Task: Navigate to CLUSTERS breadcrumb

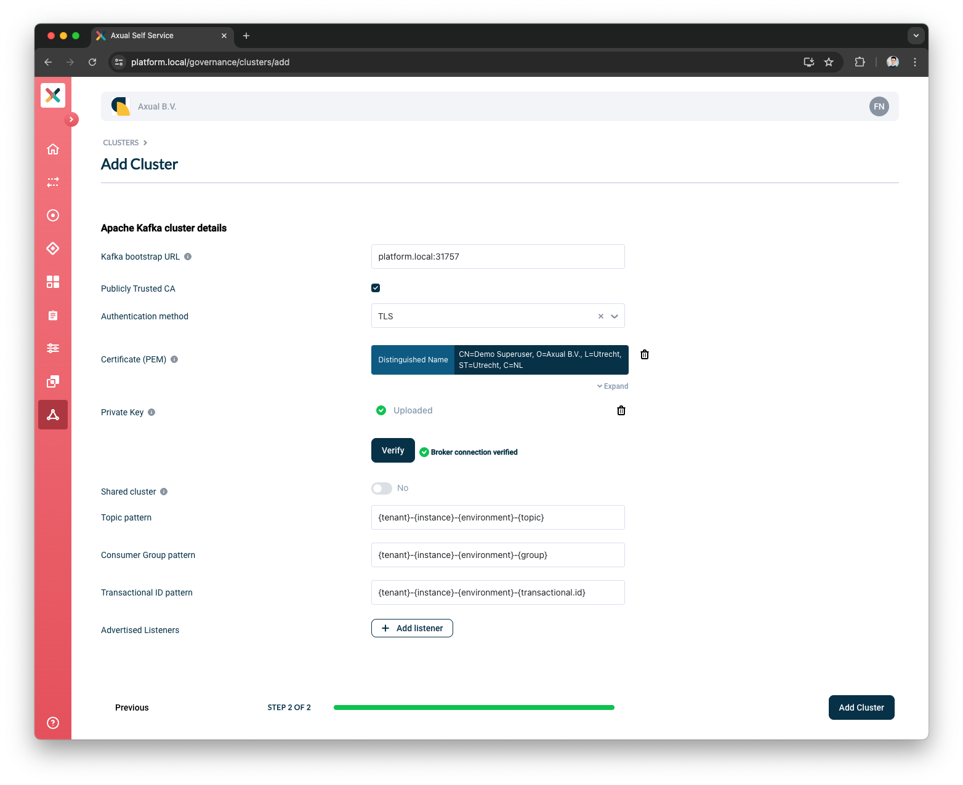Action: (121, 143)
